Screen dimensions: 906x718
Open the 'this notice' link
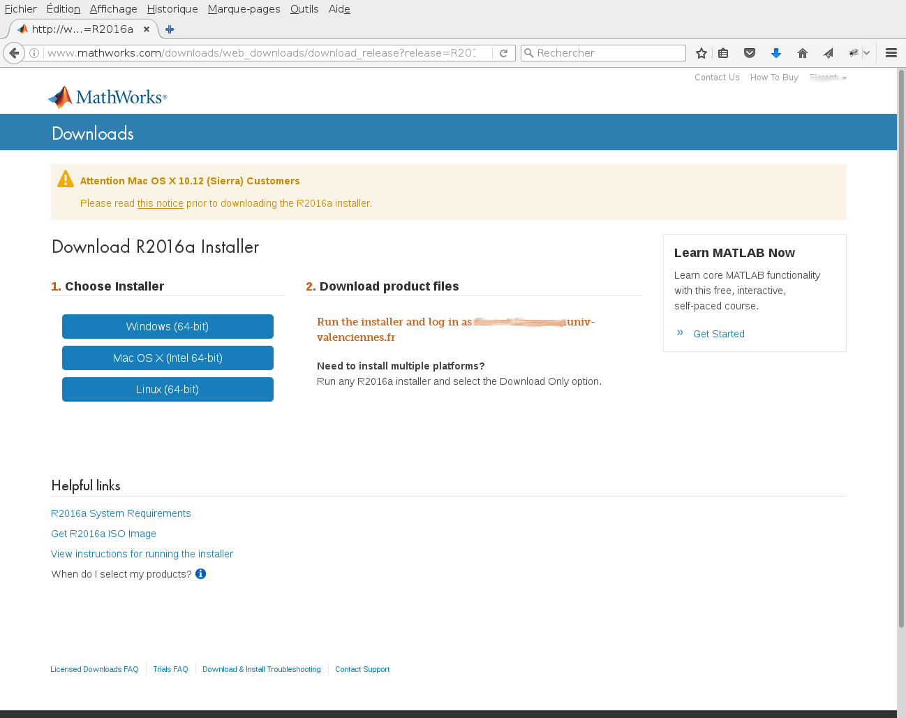click(161, 203)
